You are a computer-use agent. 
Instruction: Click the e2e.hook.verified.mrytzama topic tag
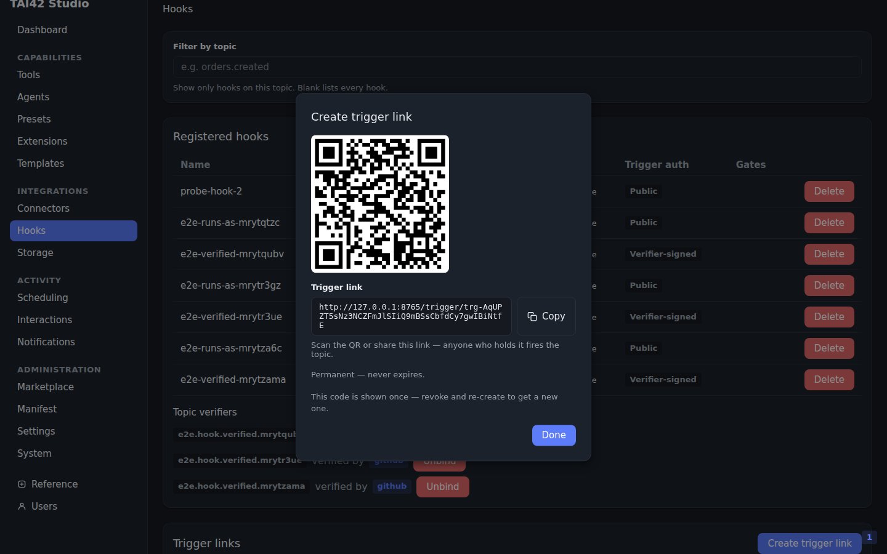[x=241, y=486]
